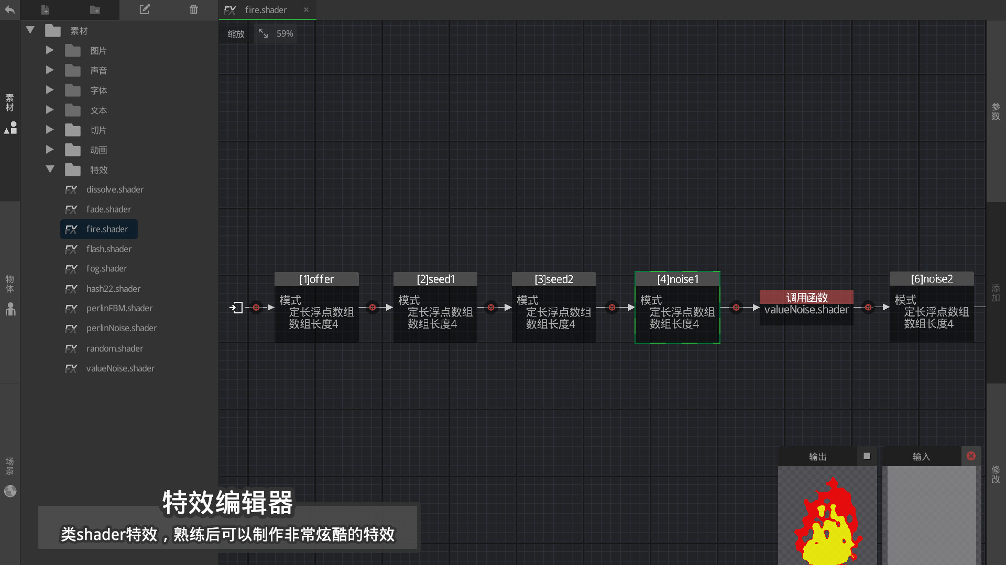
Task: Collapse the 特效 folder
Action: (x=50, y=169)
